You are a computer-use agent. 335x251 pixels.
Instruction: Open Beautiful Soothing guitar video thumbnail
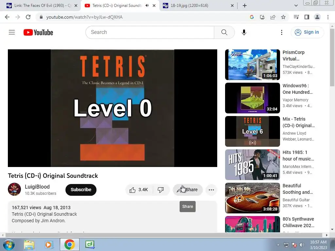(252, 198)
